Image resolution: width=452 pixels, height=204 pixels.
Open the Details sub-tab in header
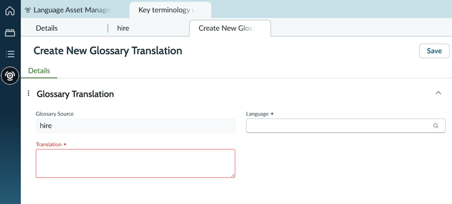(x=47, y=28)
